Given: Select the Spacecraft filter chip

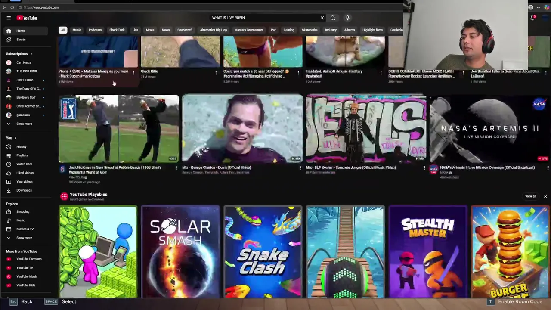Looking at the screenshot, I should click(x=185, y=30).
